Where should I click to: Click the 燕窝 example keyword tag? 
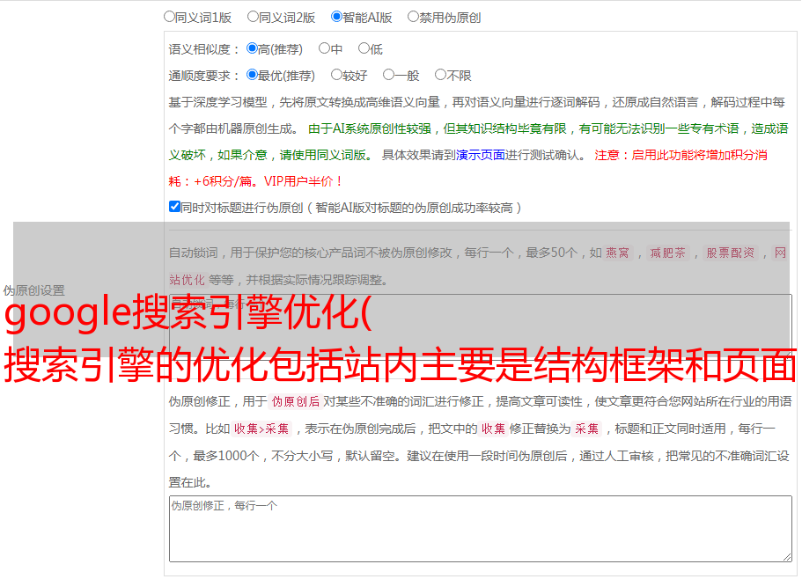[x=617, y=253]
